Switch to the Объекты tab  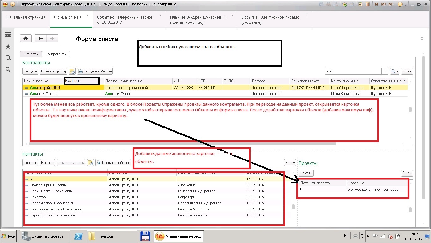coord(31,54)
